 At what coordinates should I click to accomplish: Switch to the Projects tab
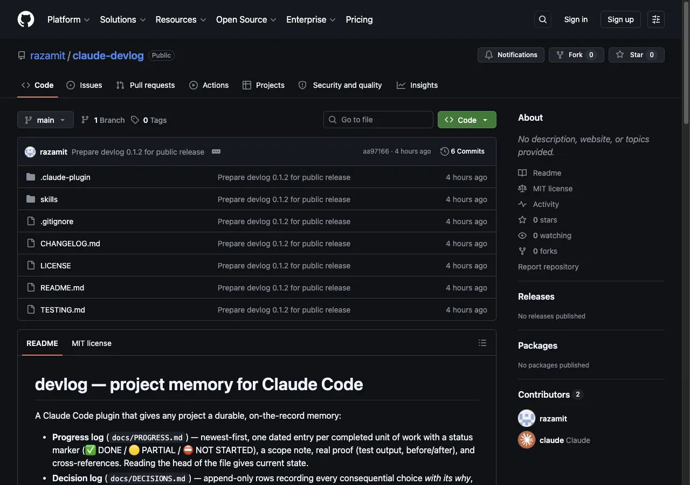click(x=264, y=85)
